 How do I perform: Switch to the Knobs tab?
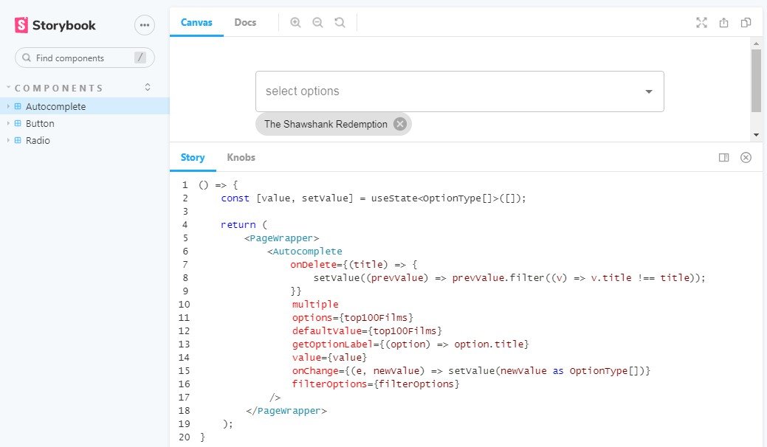[x=241, y=157]
